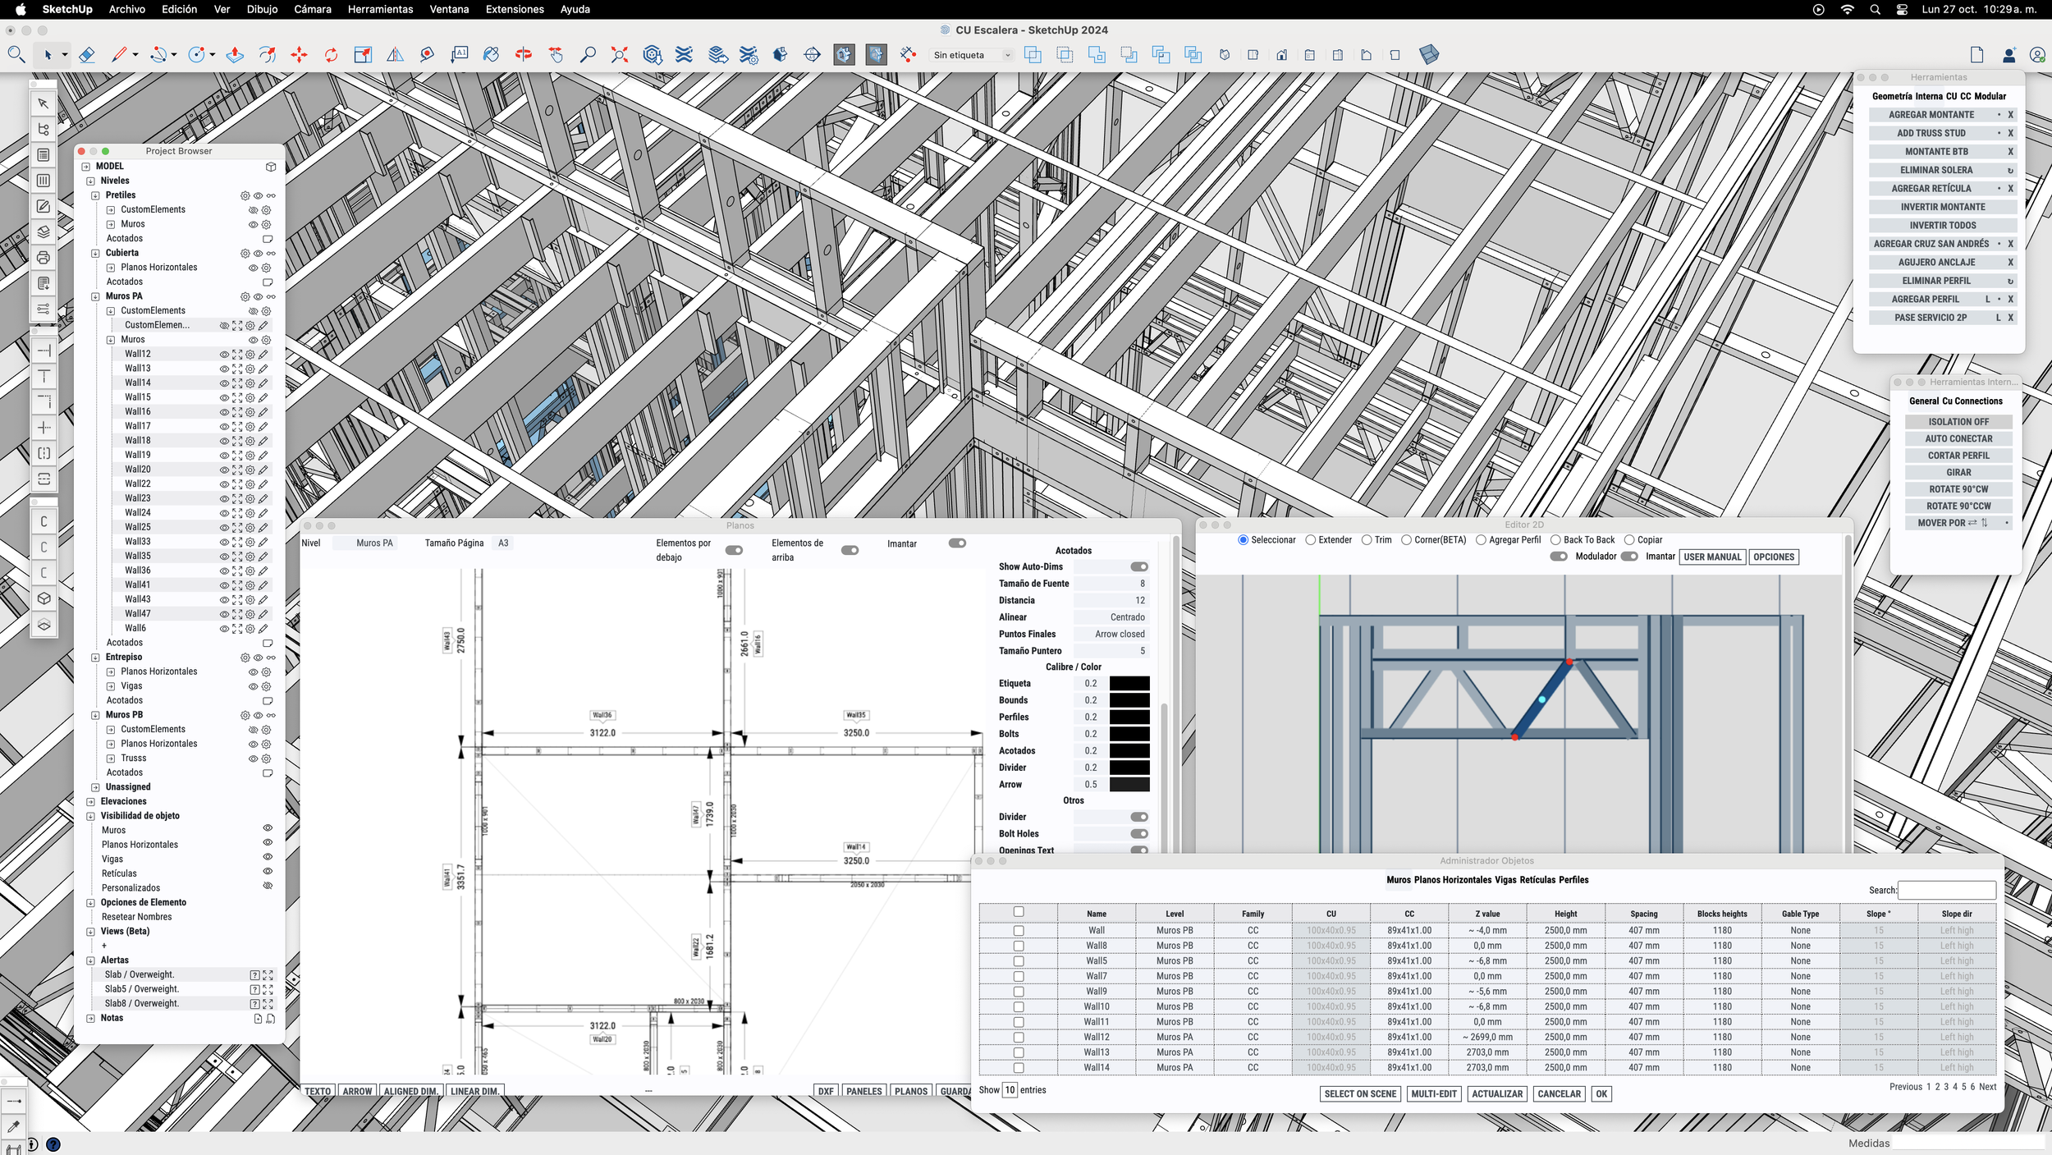Check the Wall8 row checkbox
This screenshot has width=2052, height=1155.
tap(1019, 946)
